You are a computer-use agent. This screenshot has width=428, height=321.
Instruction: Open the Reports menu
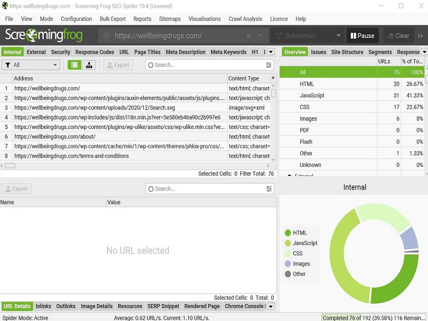pos(142,19)
